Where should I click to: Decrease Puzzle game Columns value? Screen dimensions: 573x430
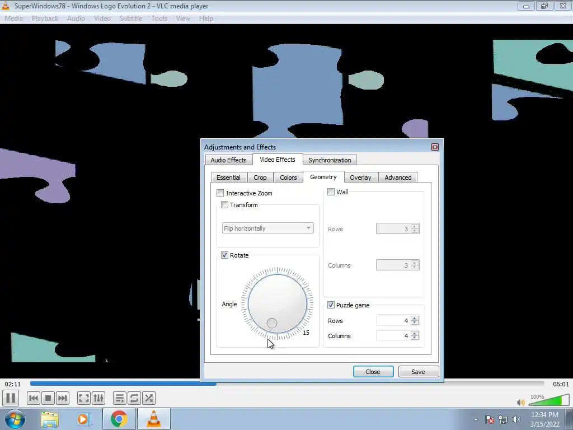coord(415,338)
